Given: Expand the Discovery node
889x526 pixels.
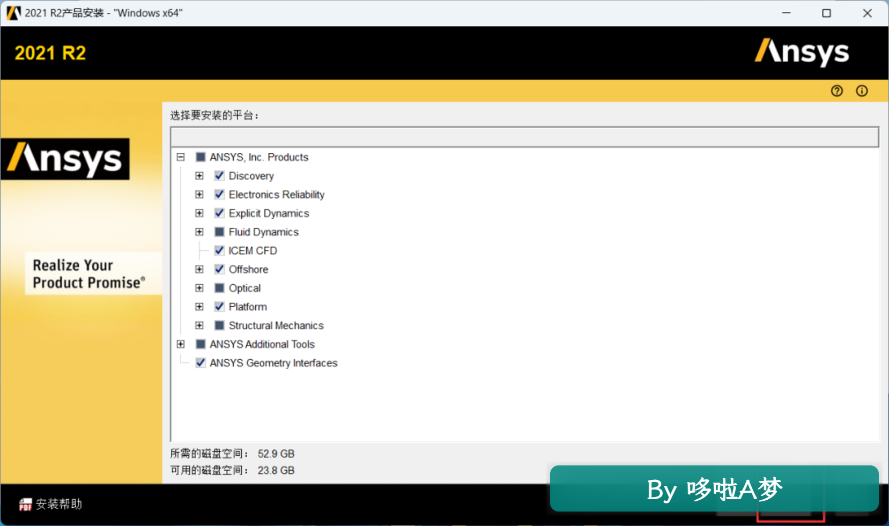Looking at the screenshot, I should 199,176.
